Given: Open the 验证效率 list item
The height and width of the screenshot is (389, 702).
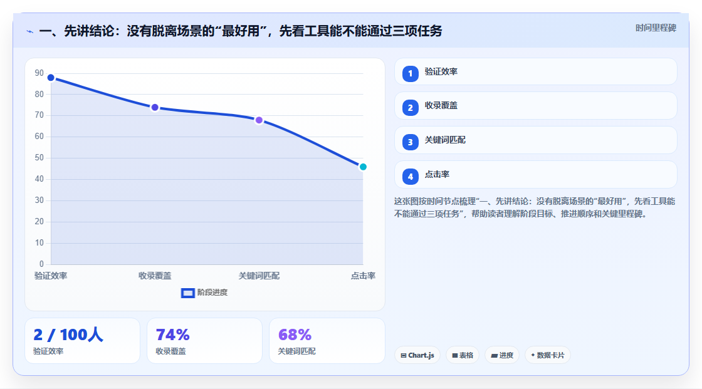Looking at the screenshot, I should tap(535, 71).
